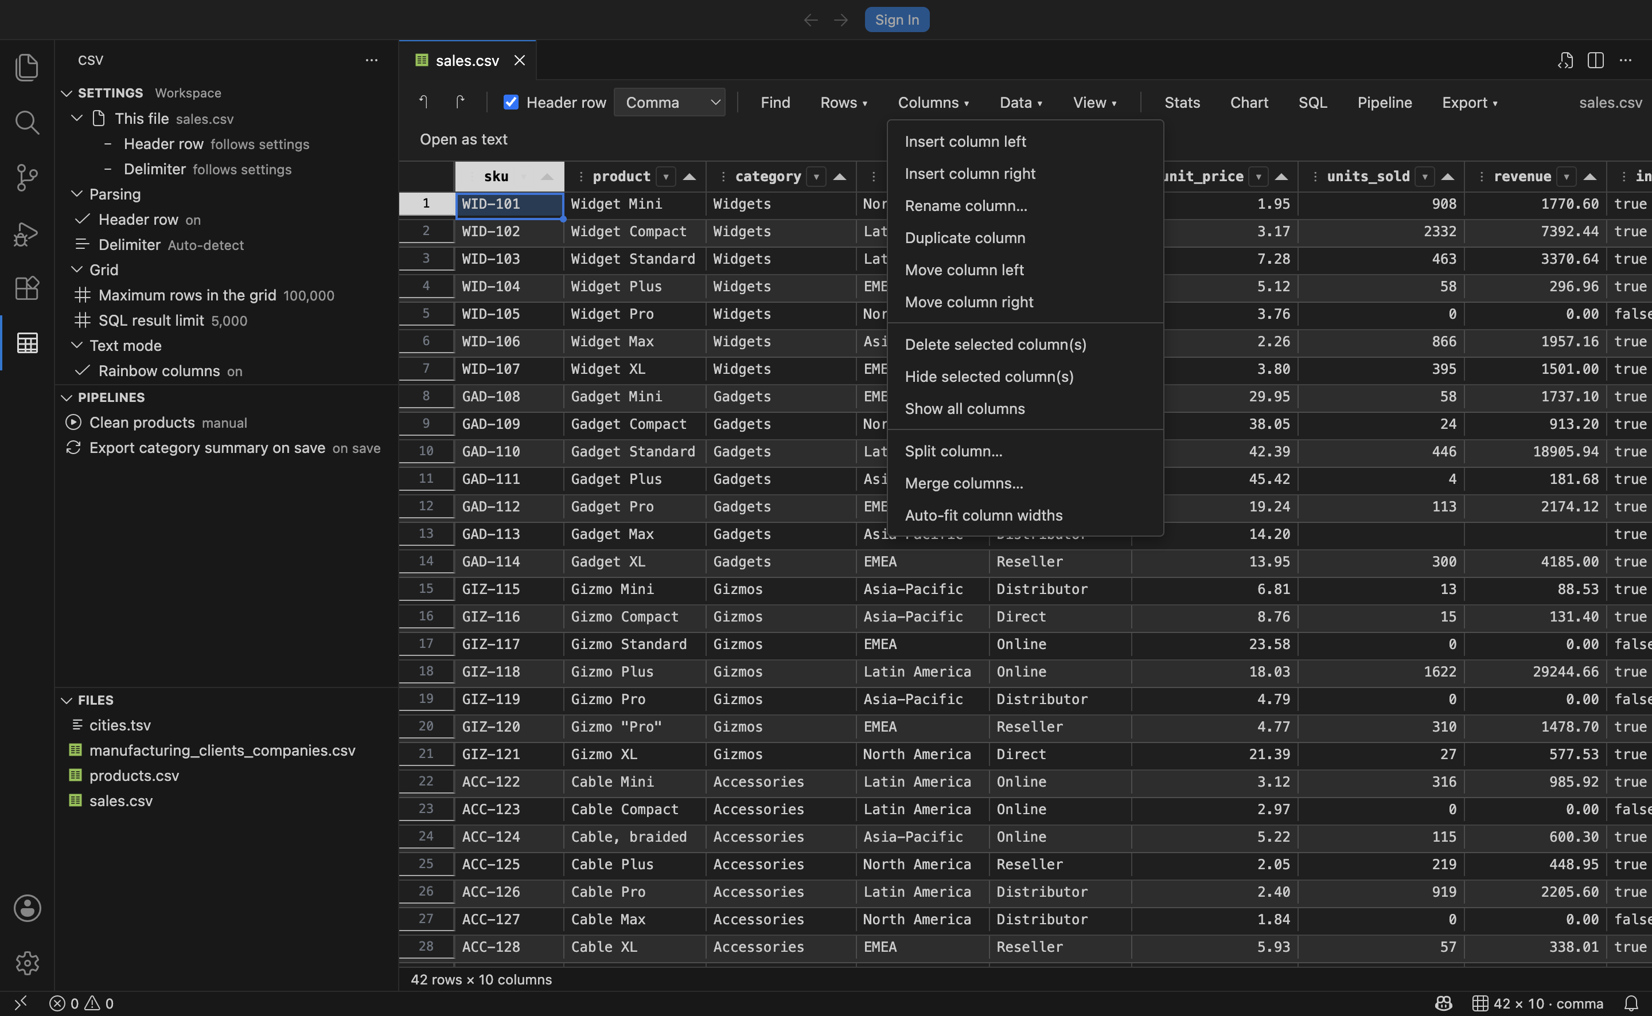
Task: Open CSV sidebar More Actions ellipsis
Action: pos(372,60)
